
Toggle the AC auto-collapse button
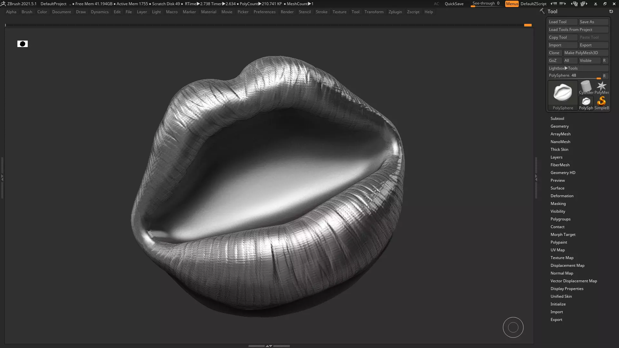click(x=436, y=4)
